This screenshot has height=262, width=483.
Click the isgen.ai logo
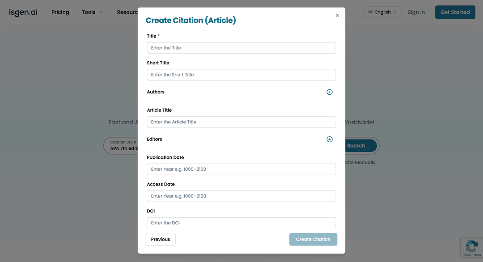click(22, 12)
